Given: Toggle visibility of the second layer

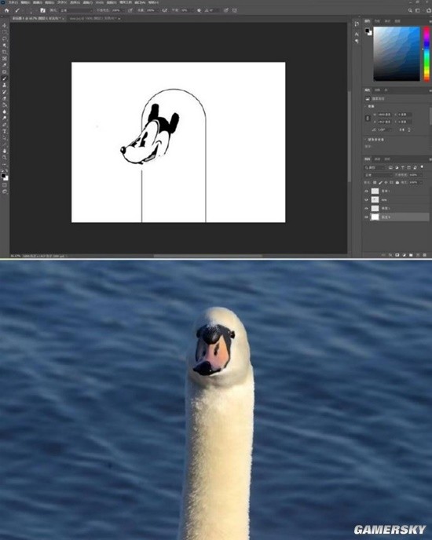Looking at the screenshot, I should tap(366, 199).
